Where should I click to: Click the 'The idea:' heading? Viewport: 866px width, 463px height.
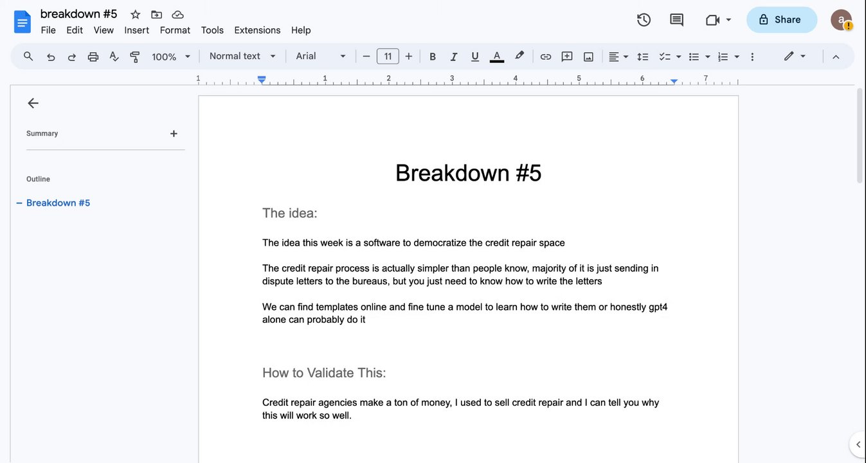pyautogui.click(x=290, y=213)
